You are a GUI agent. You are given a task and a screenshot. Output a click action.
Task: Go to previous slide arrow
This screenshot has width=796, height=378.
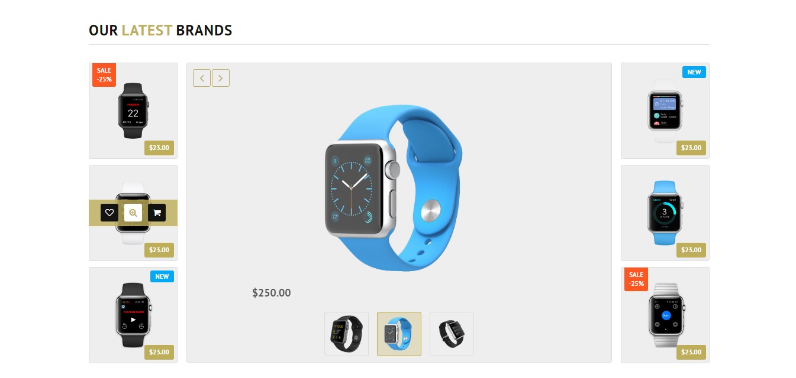click(202, 78)
